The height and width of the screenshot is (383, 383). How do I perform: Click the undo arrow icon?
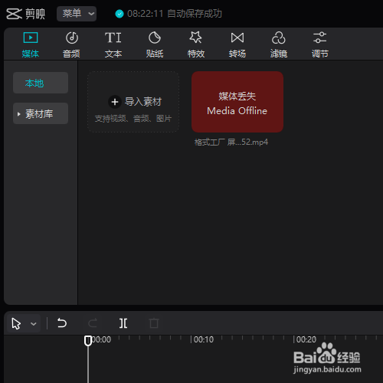pyautogui.click(x=62, y=323)
